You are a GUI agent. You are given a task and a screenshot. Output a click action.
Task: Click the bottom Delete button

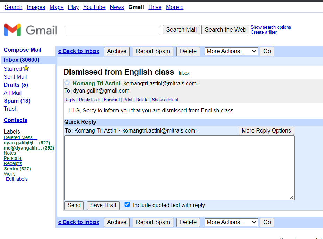point(188,222)
